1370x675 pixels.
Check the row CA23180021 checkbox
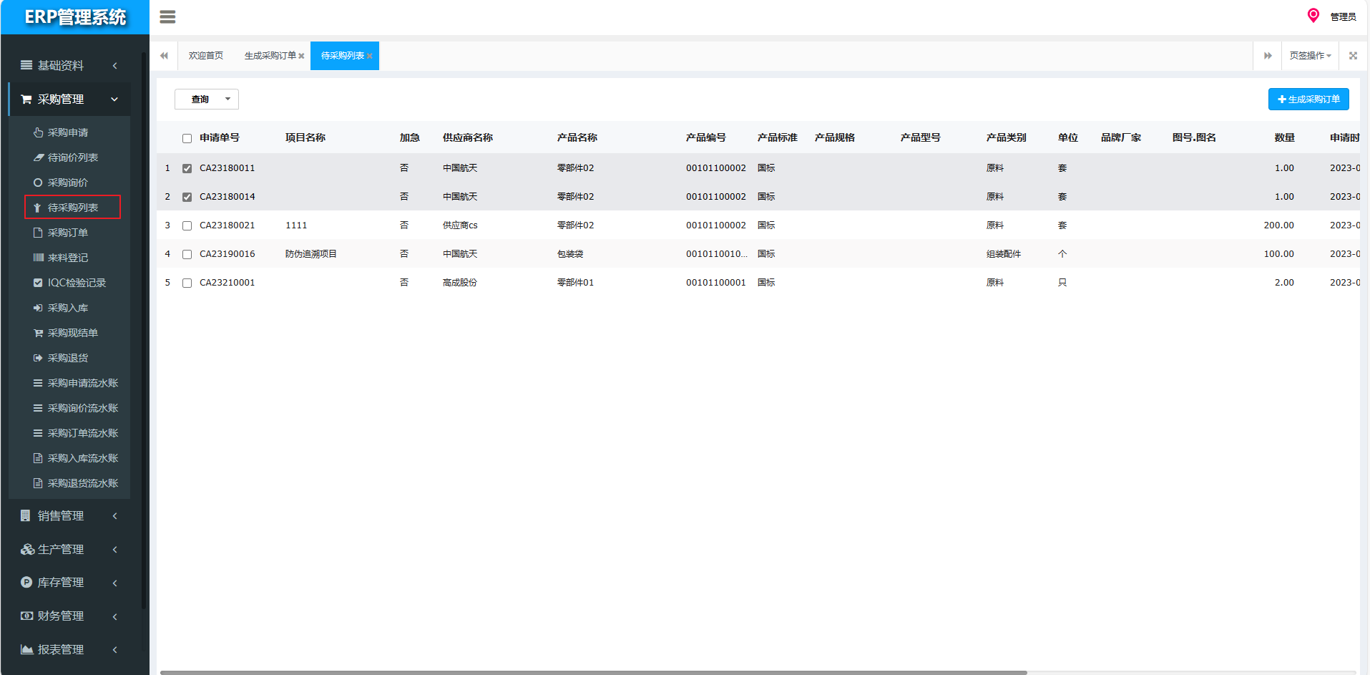tap(187, 225)
